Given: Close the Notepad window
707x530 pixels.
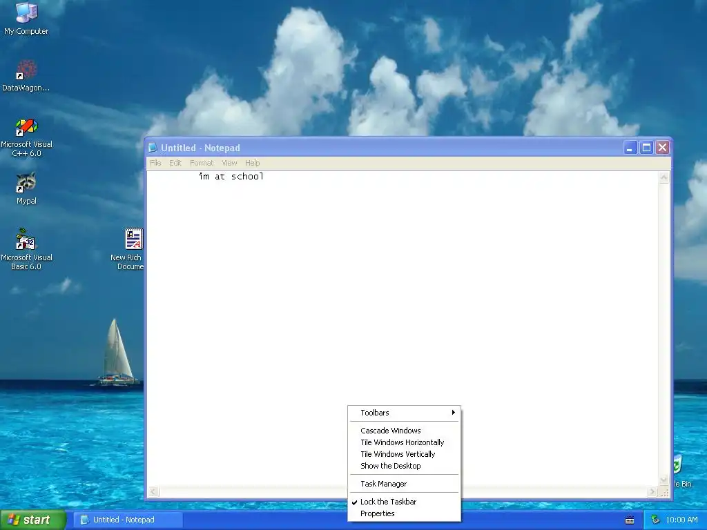Looking at the screenshot, I should (x=662, y=148).
